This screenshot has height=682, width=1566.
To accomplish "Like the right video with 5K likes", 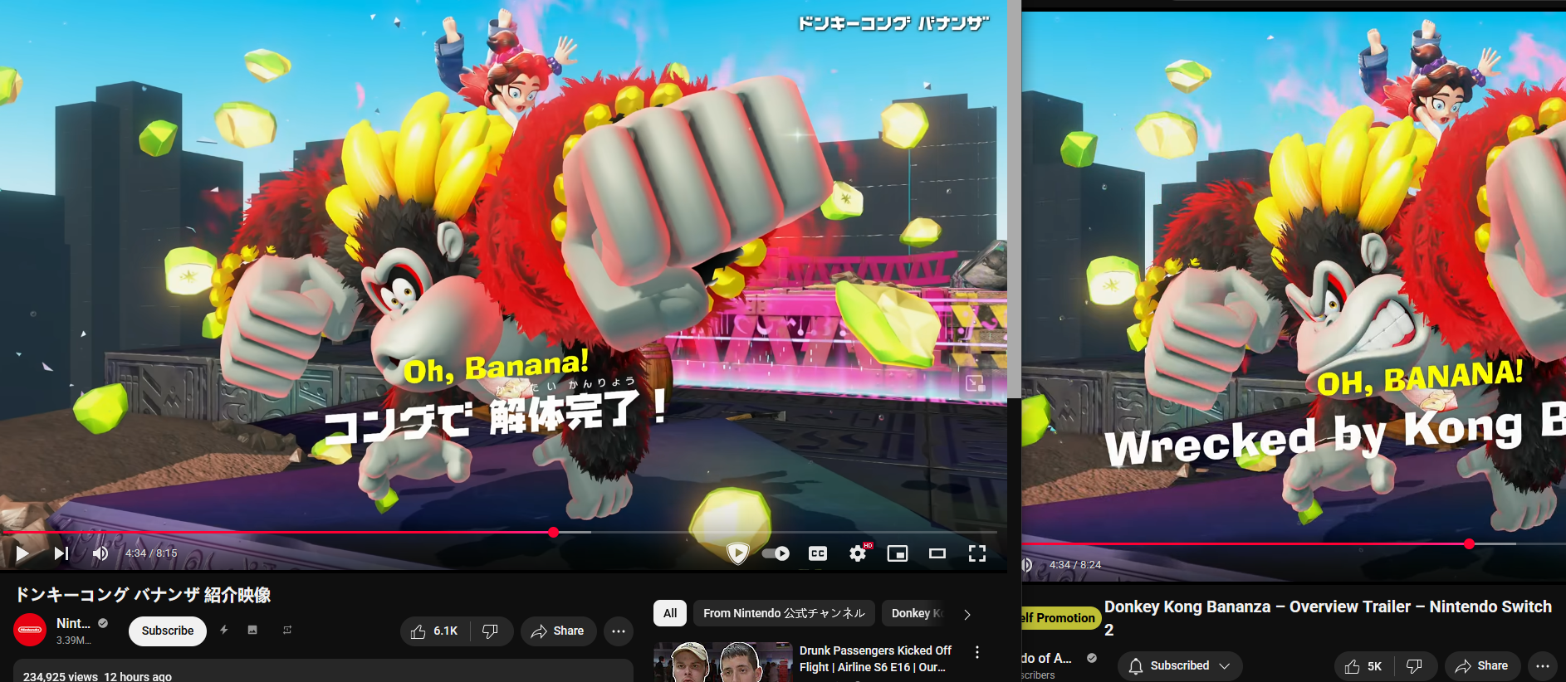I will (x=1363, y=666).
